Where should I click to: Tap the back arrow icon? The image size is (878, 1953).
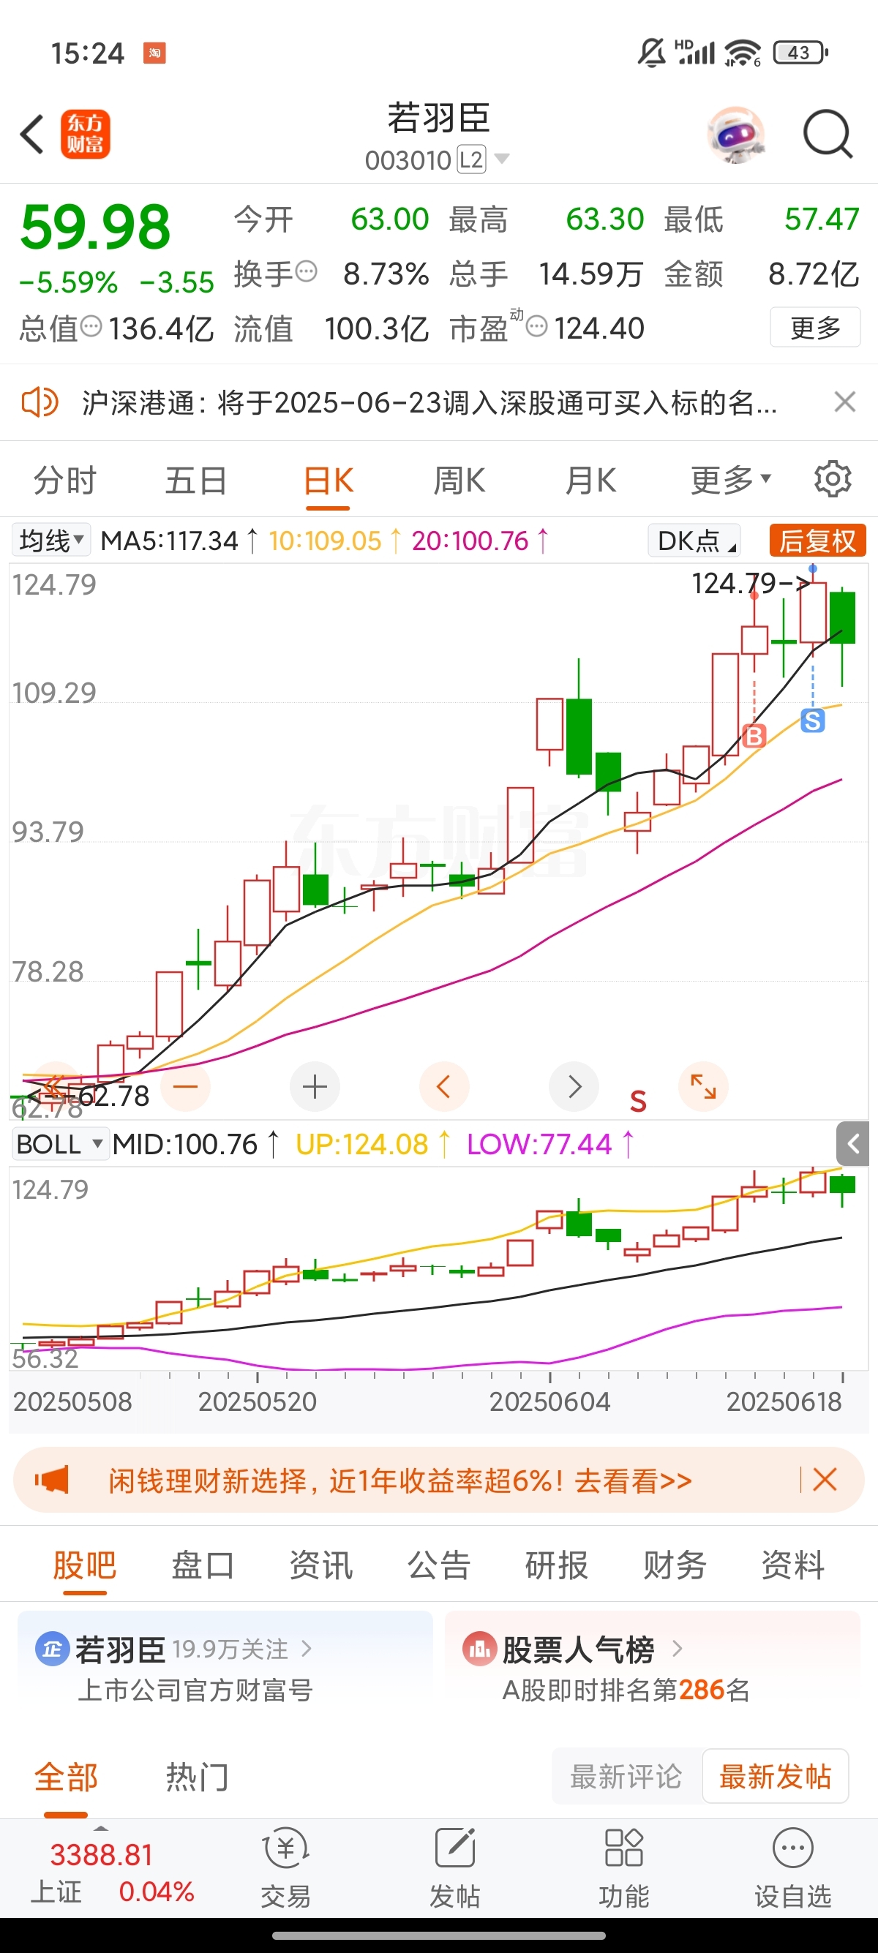tap(32, 134)
